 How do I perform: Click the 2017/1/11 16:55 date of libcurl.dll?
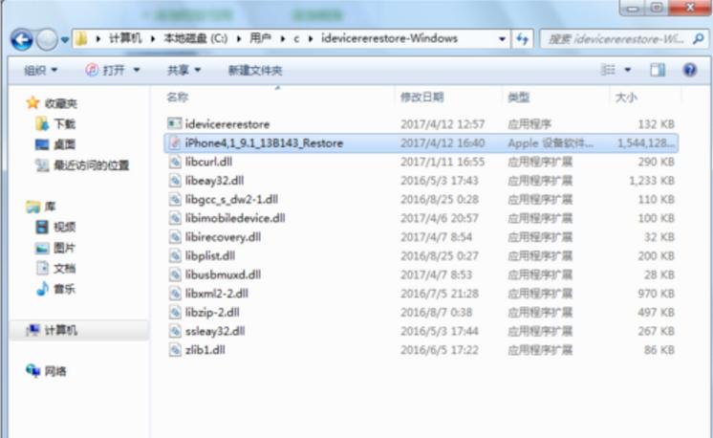(x=443, y=162)
